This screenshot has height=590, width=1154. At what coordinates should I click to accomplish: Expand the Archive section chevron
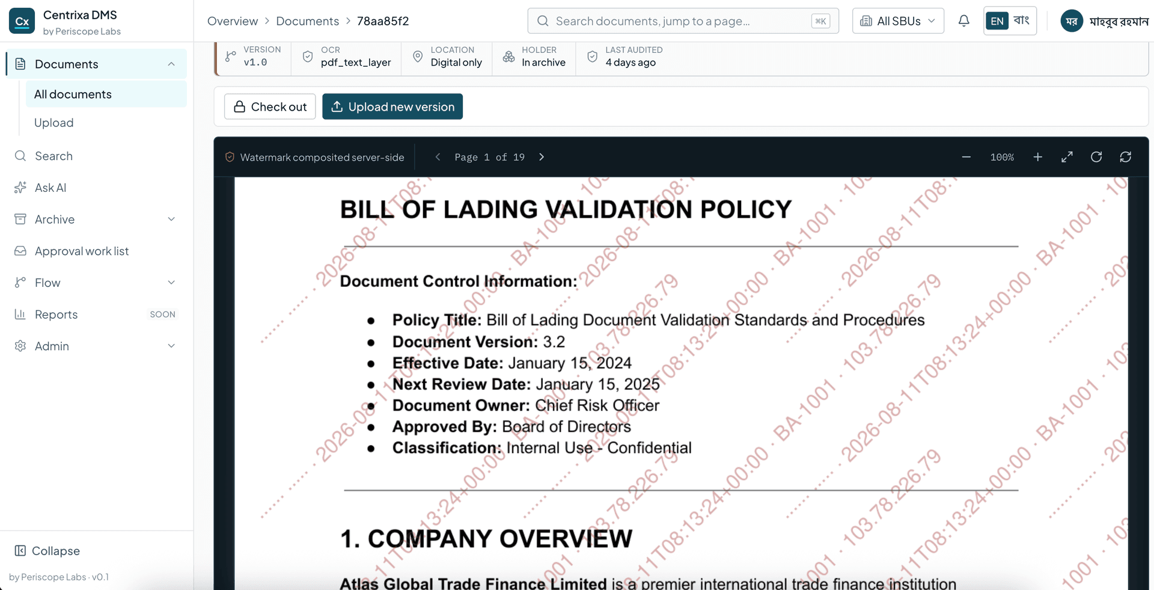point(171,219)
